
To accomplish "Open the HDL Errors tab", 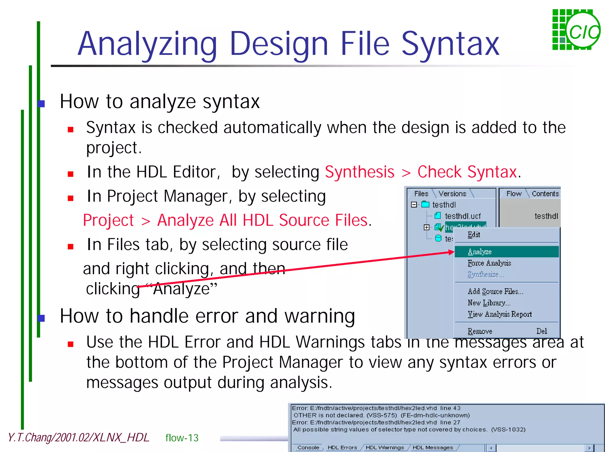I will click(x=342, y=448).
